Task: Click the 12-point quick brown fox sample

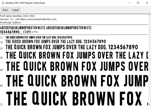Action: 39,37
